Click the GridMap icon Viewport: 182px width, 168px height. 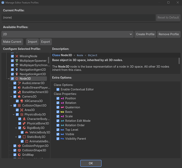(x=19, y=155)
